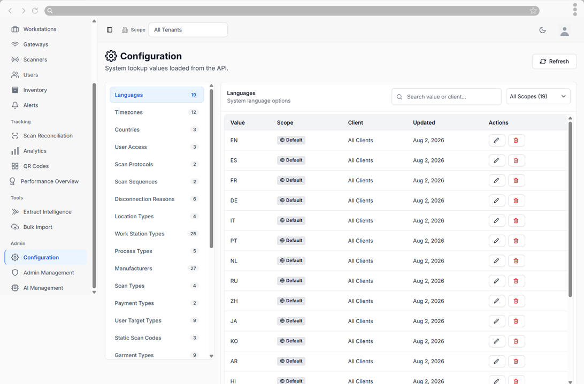This screenshot has height=384, width=584.
Task: Delete the FR language row
Action: (x=516, y=181)
